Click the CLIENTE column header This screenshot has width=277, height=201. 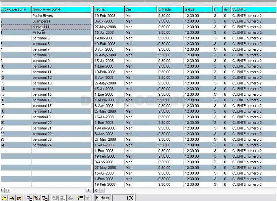pos(254,9)
